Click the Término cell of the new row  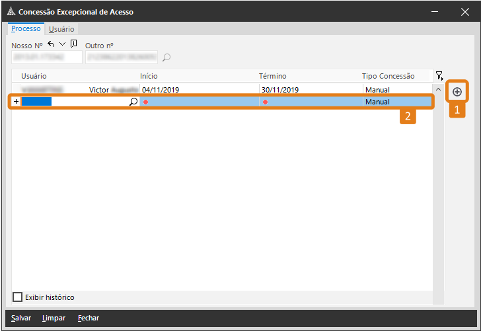tap(311, 102)
